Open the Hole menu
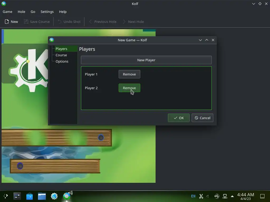This screenshot has width=270, height=202. pyautogui.click(x=21, y=12)
